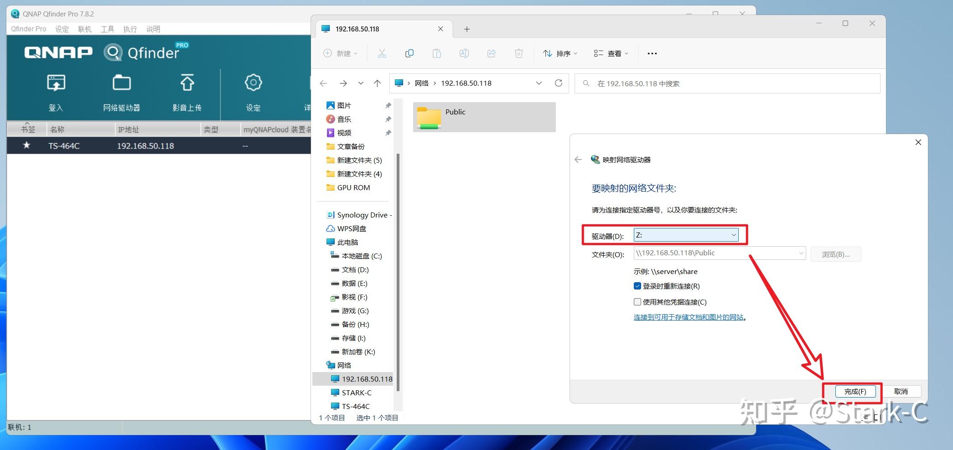Click the Refresh icon beside the address bar

pos(559,83)
